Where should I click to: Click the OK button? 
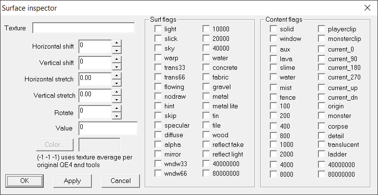click(x=24, y=181)
